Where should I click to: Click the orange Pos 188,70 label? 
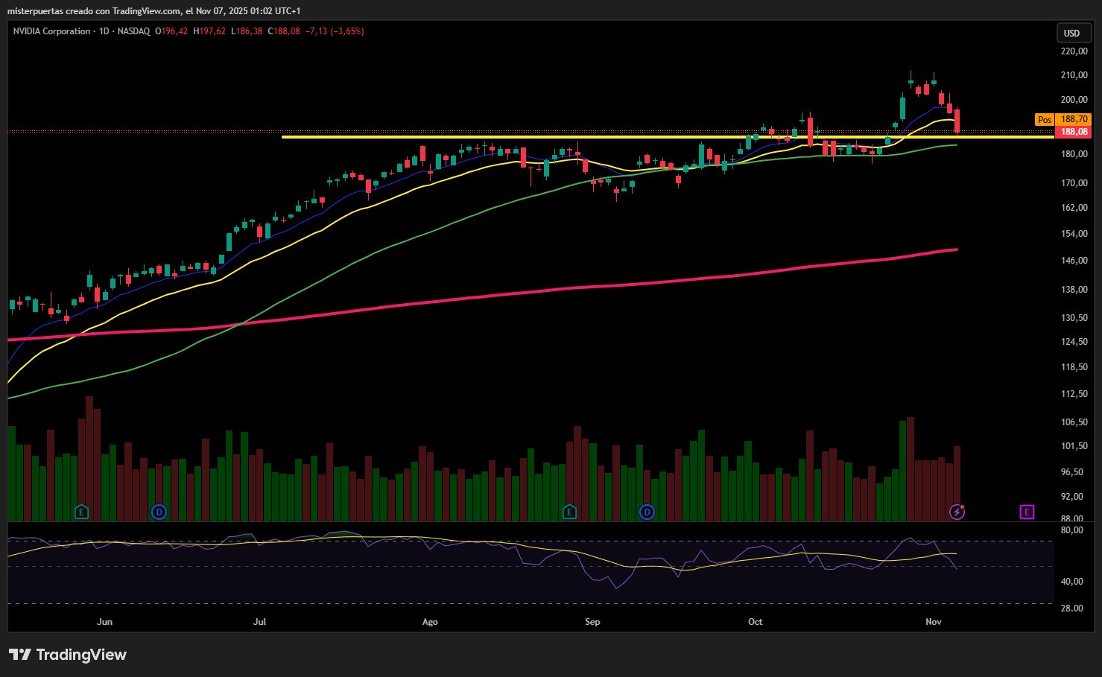(1063, 119)
